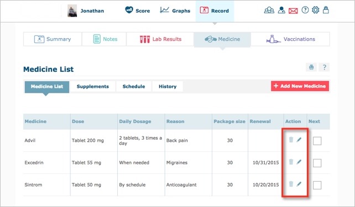Click the Medicine pills icon

coord(211,39)
